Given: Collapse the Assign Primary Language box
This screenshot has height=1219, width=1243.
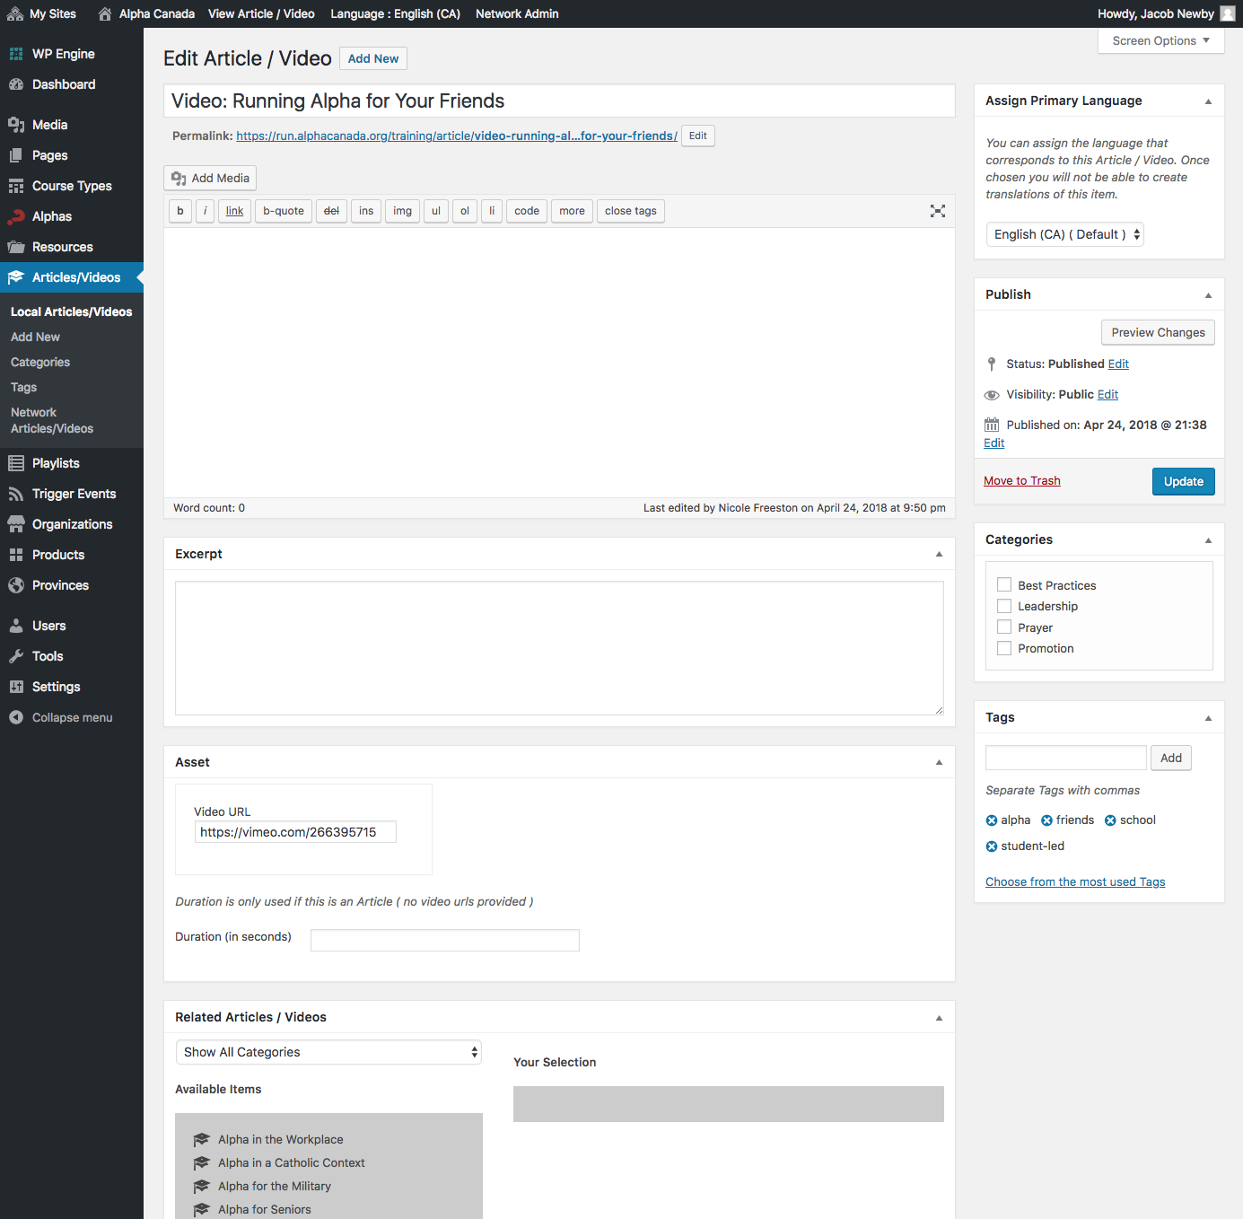Looking at the screenshot, I should coord(1208,101).
